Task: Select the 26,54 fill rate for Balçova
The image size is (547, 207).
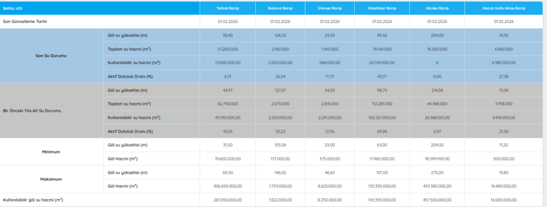Action: [x=280, y=76]
